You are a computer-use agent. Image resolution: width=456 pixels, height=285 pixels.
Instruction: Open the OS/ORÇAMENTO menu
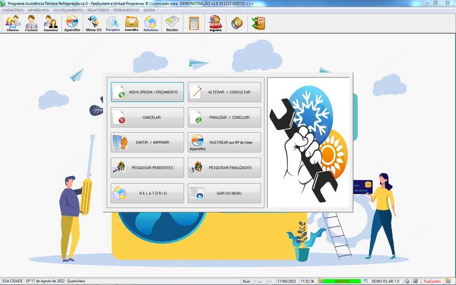[x=68, y=10]
